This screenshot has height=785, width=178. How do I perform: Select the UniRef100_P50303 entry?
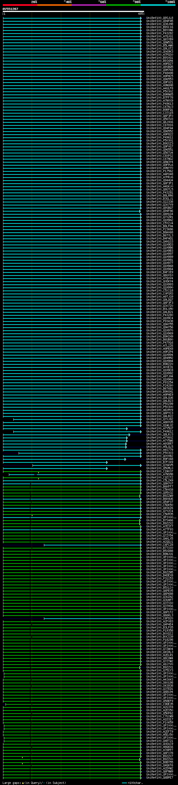click(160, 453)
